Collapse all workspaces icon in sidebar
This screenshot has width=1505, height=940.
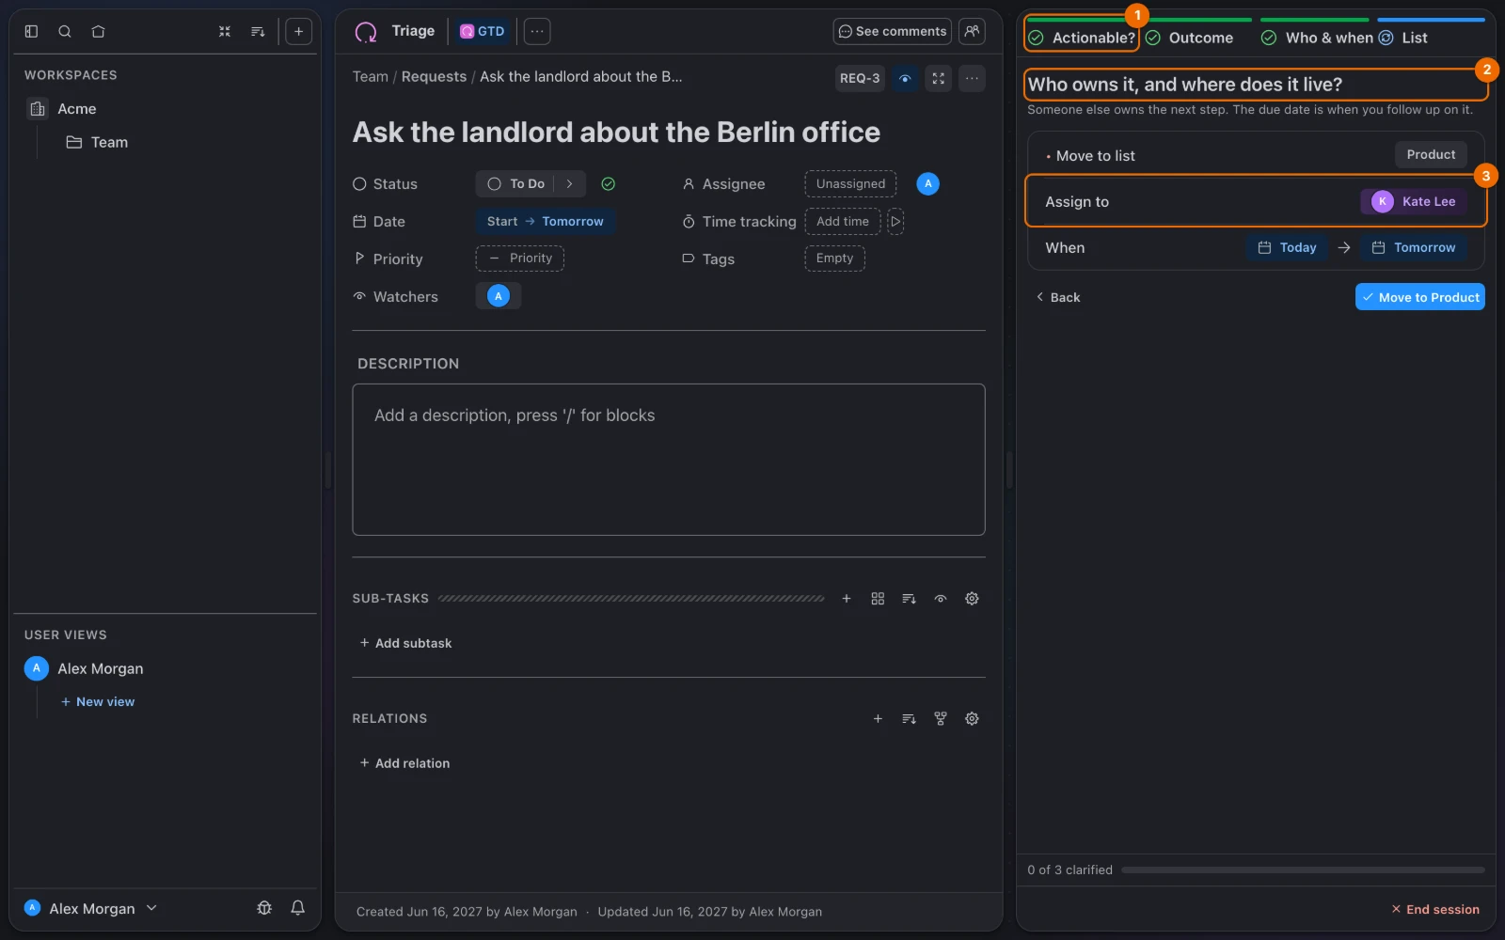225,31
